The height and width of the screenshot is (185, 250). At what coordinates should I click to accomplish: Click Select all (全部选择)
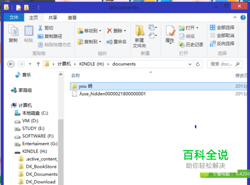(x=222, y=27)
